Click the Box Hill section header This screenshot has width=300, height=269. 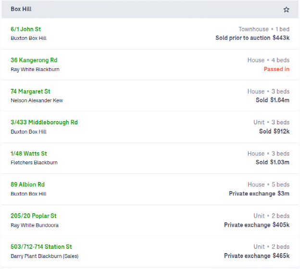[x=21, y=9]
